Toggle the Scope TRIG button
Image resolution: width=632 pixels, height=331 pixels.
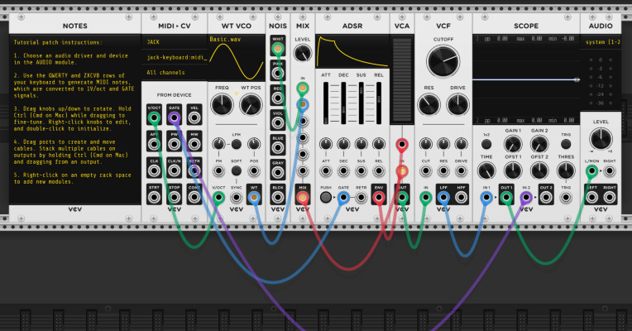(x=566, y=145)
